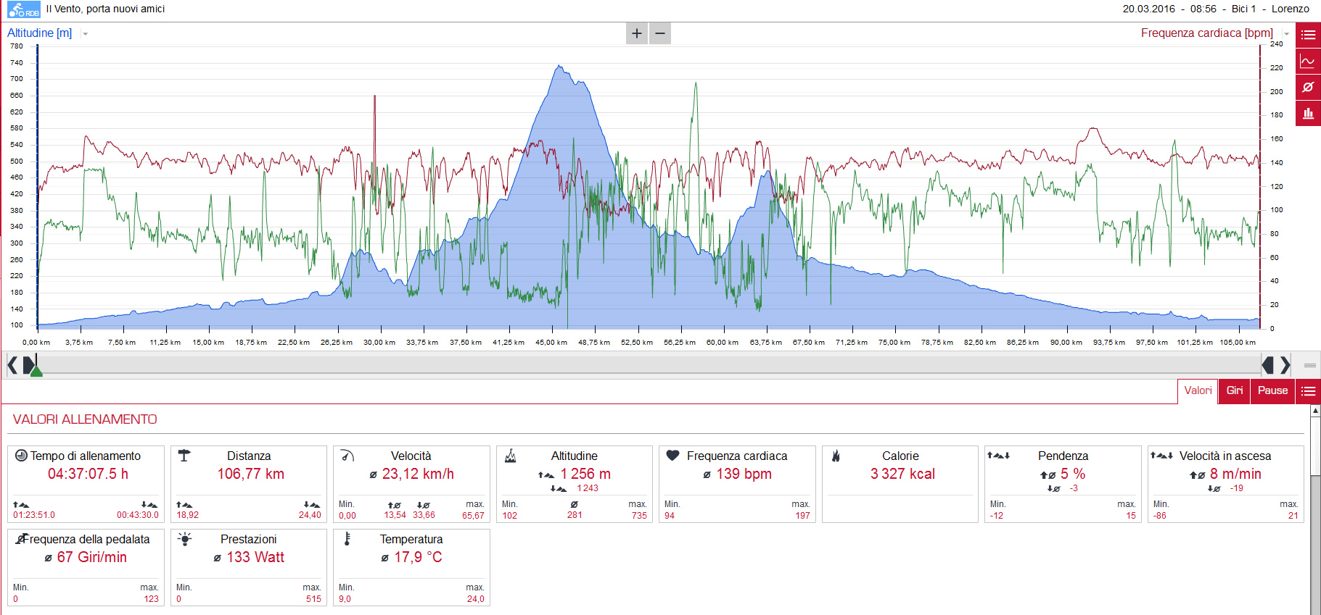Click the left scroll arrow of the timeline
Screen dimensions: 1321x615
pos(12,365)
